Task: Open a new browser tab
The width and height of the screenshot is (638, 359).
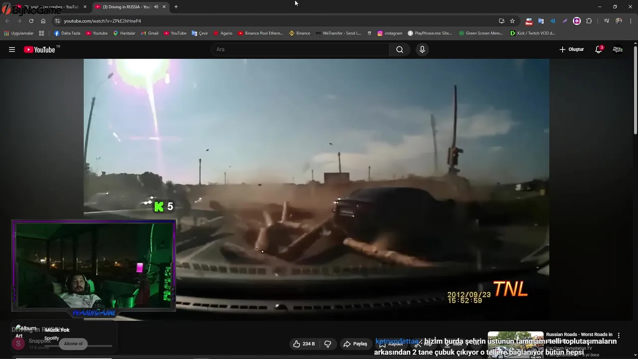Action: 176,7
